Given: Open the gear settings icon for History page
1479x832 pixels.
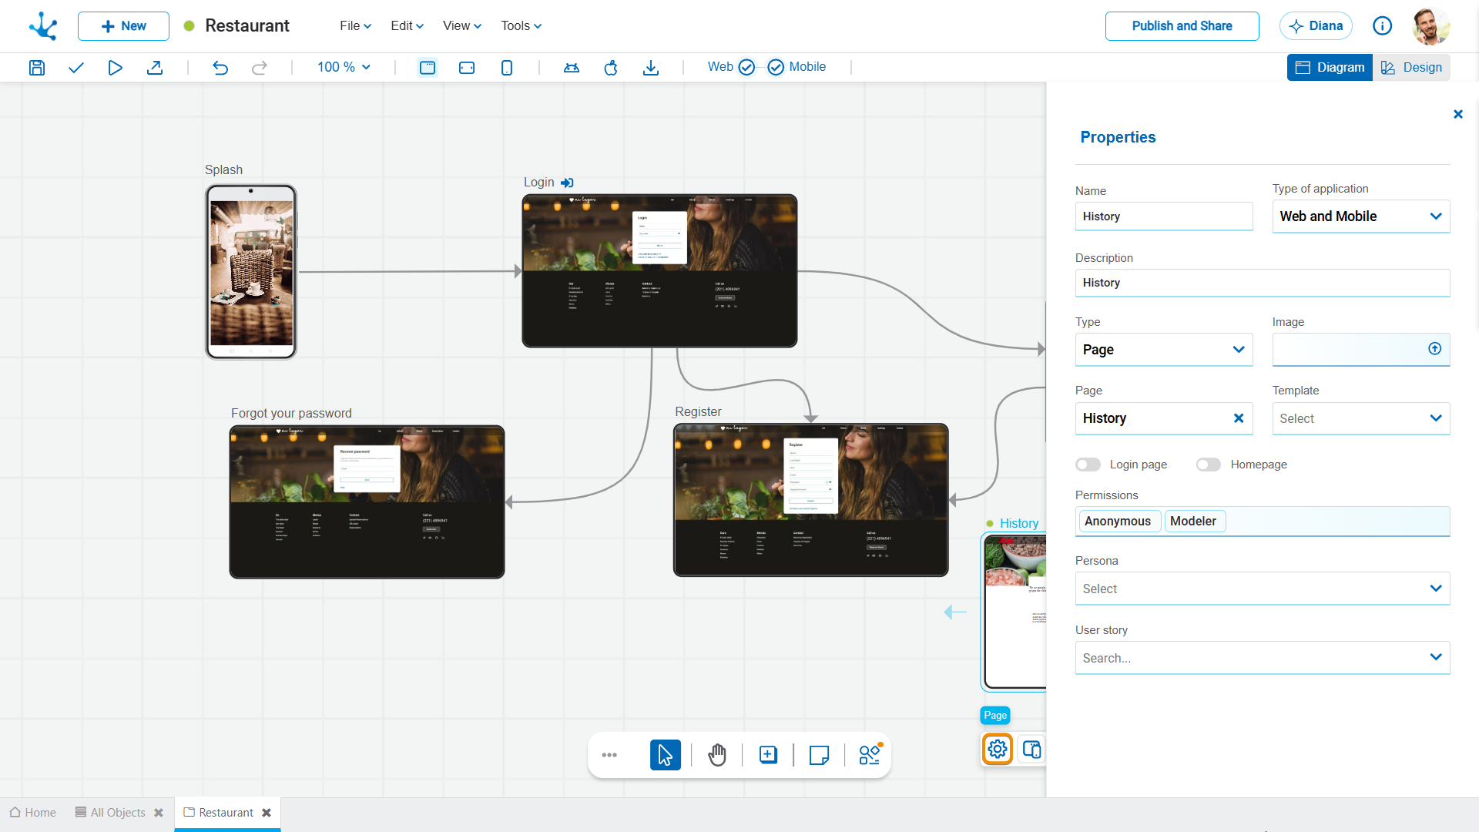Looking at the screenshot, I should 997,749.
